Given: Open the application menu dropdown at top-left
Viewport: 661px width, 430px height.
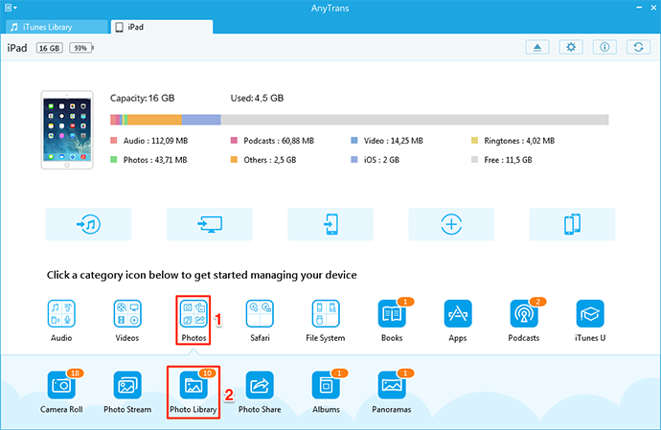Looking at the screenshot, I should click(x=11, y=8).
